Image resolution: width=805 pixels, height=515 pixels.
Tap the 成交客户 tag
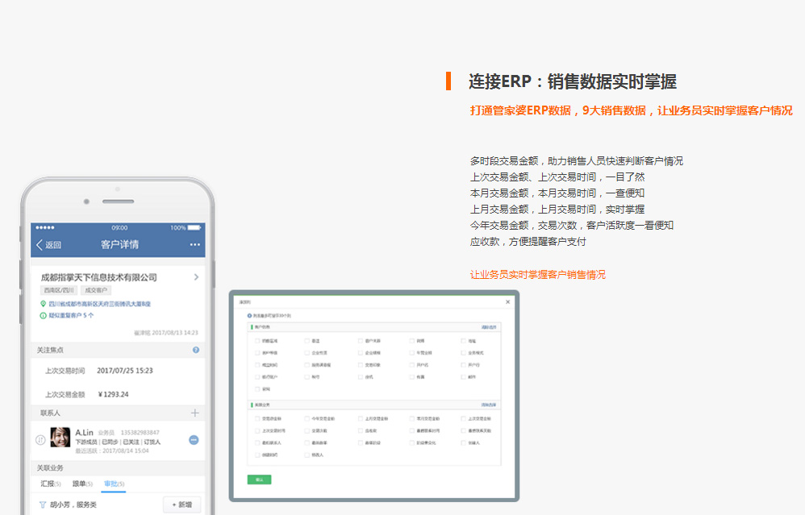(x=95, y=290)
